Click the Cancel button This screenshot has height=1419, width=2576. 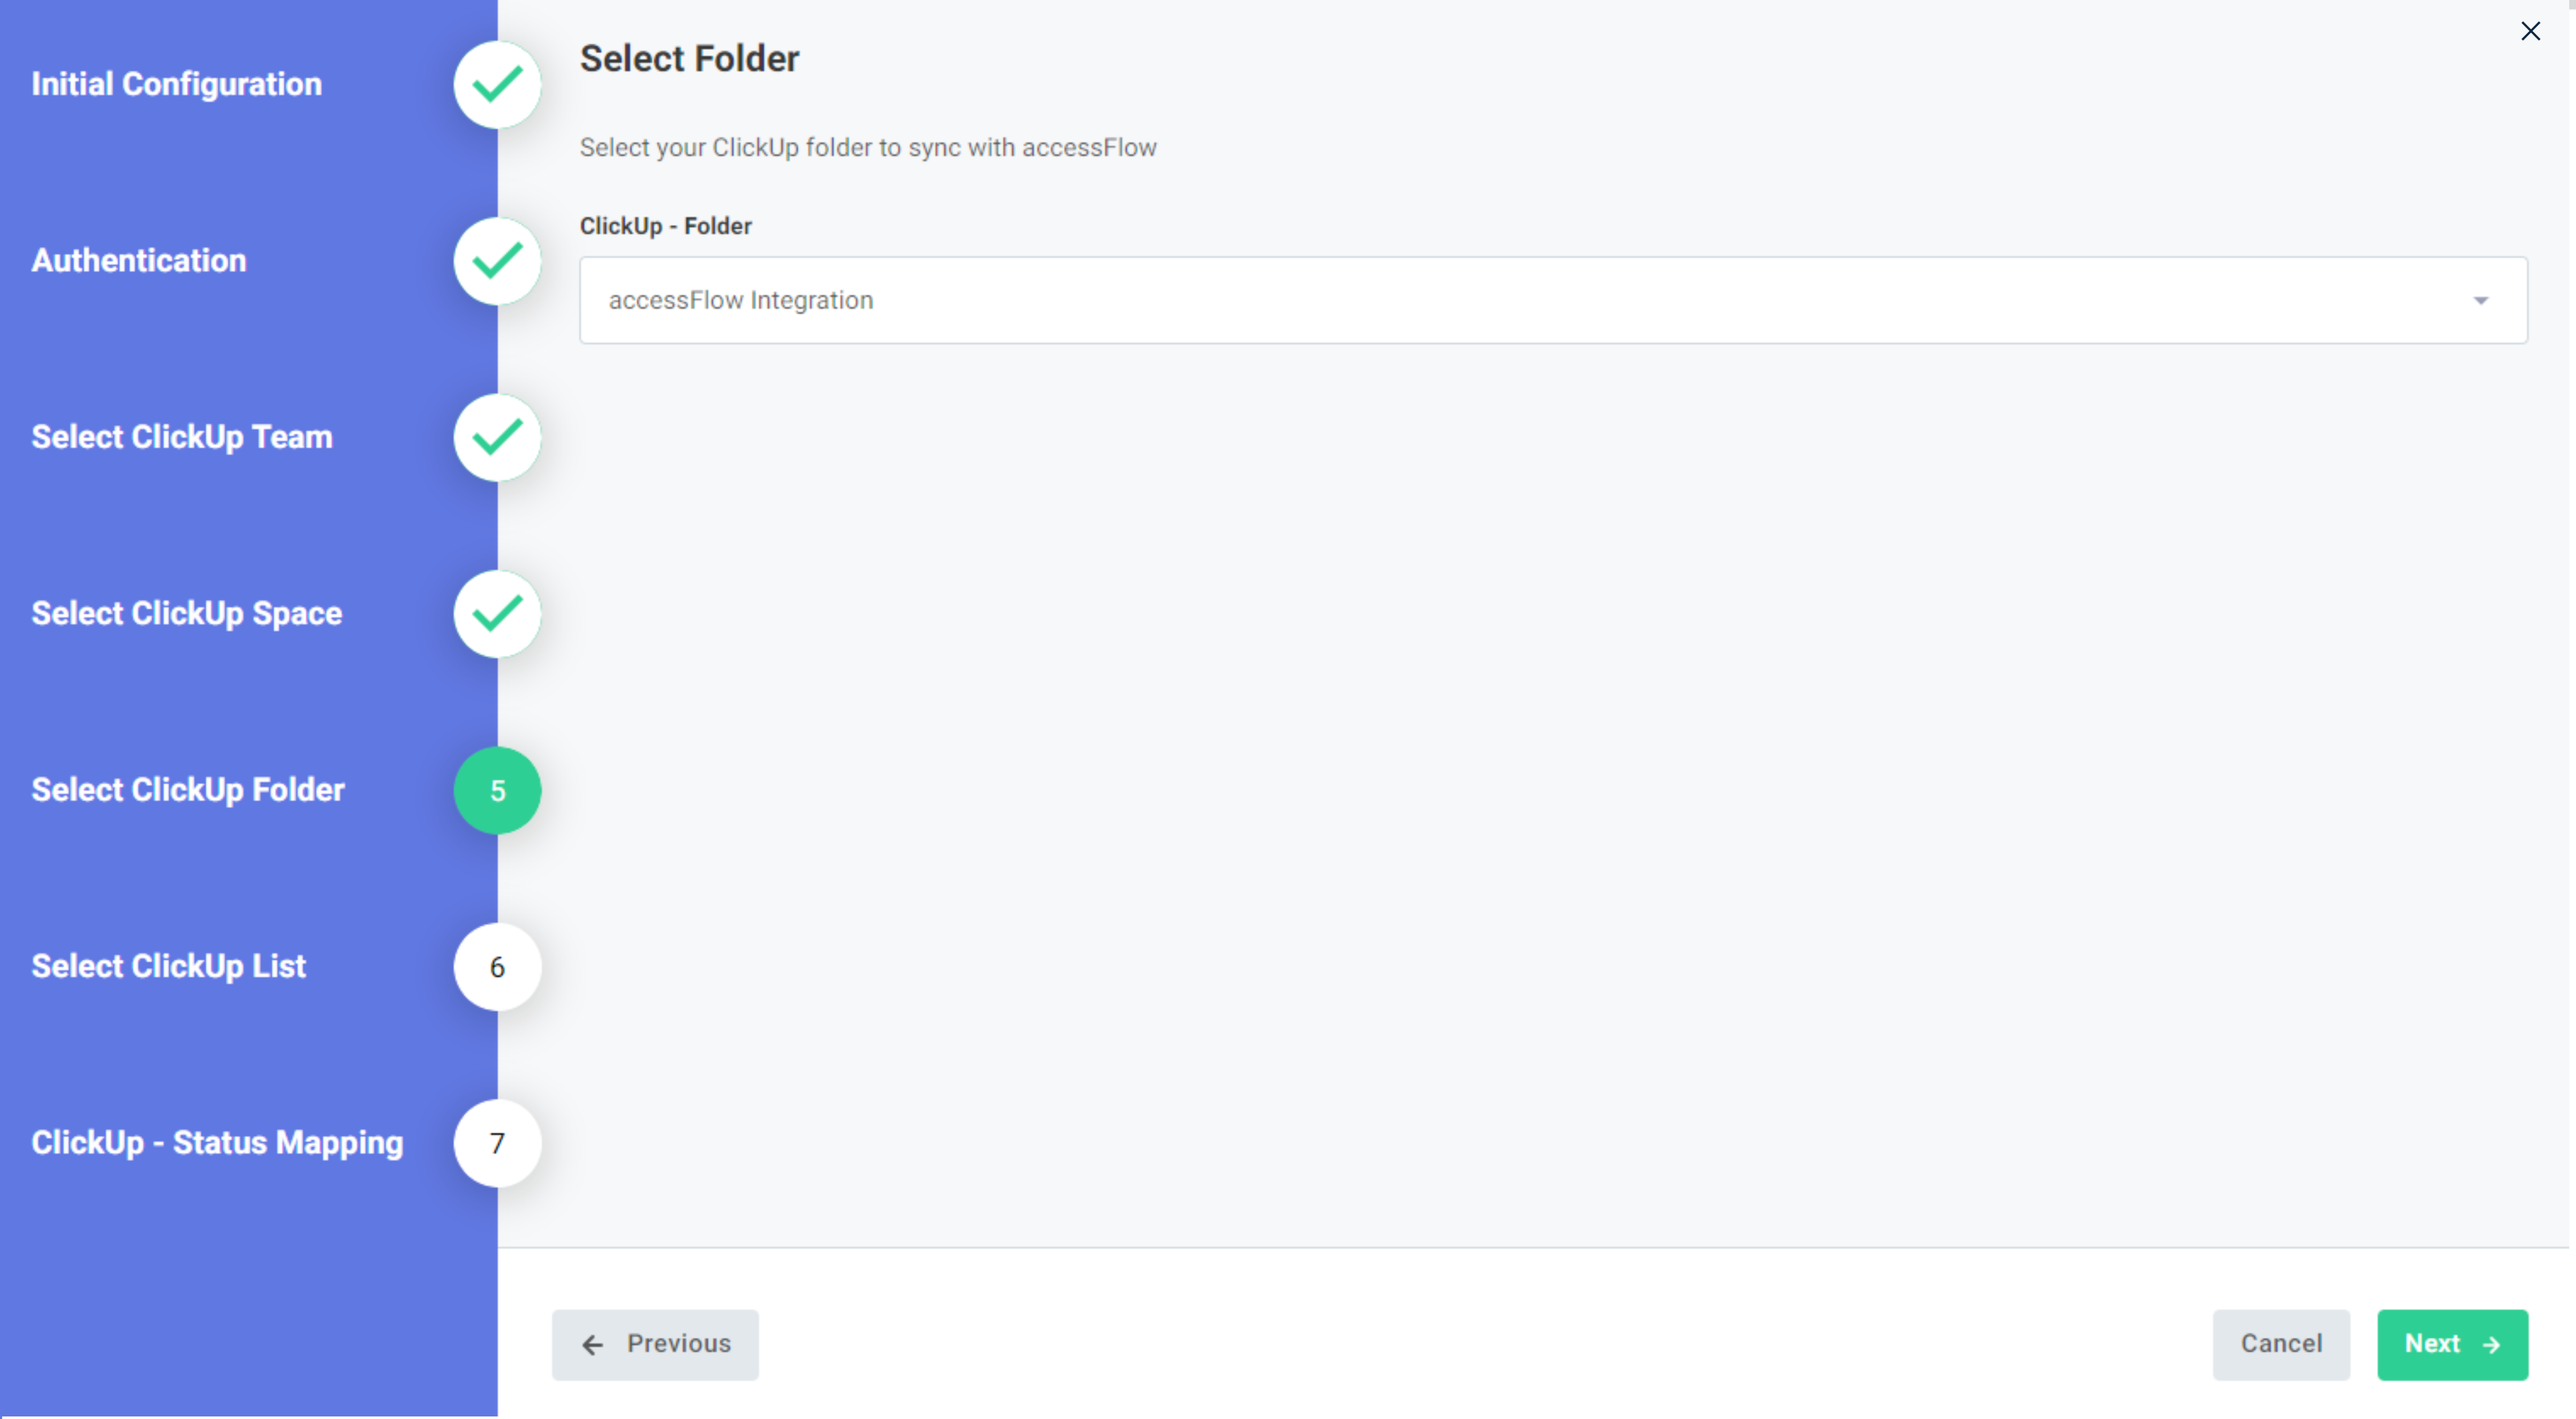click(2281, 1344)
